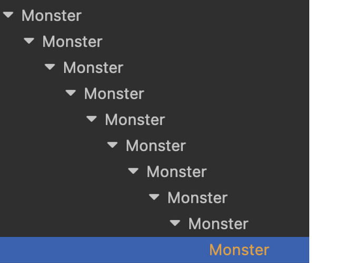The height and width of the screenshot is (263, 347).
Task: Select the fourth-level Monster label
Action: [114, 94]
